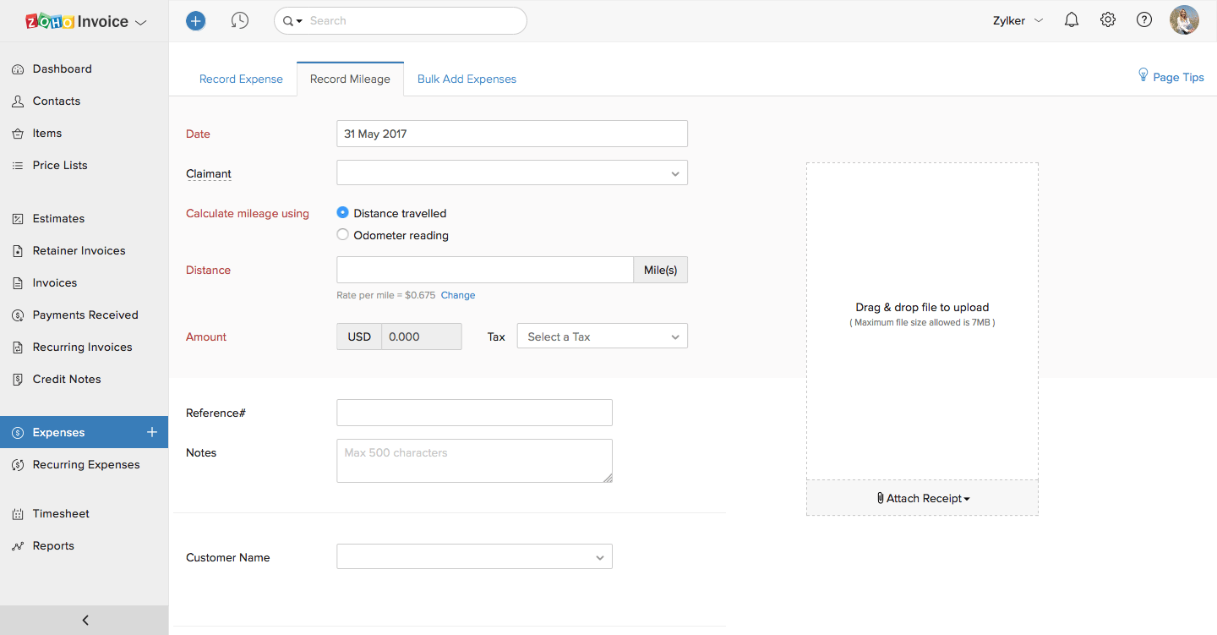Select Distance travelled radio option

[343, 213]
